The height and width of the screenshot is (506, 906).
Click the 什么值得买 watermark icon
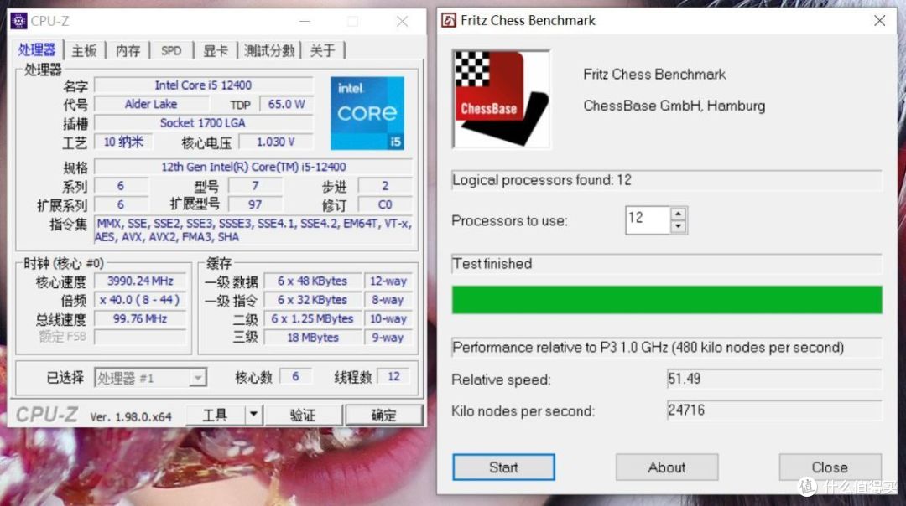pos(807,487)
